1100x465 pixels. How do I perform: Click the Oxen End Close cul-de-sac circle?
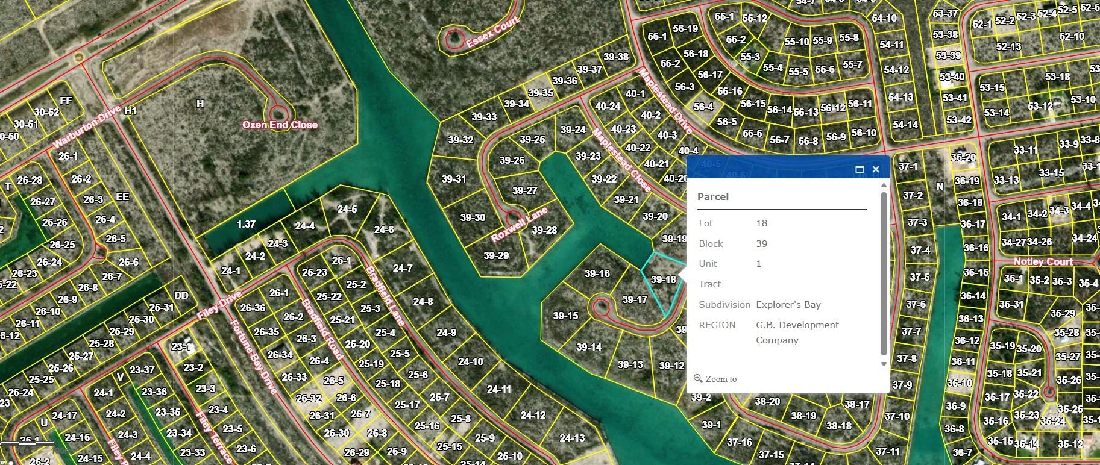tap(277, 113)
